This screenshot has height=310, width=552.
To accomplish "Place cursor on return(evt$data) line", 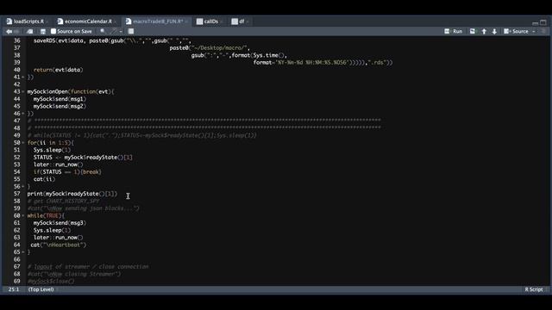I will click(x=59, y=70).
